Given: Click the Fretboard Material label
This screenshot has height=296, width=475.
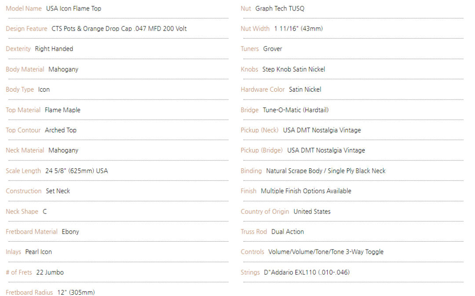Looking at the screenshot, I should [32, 232].
